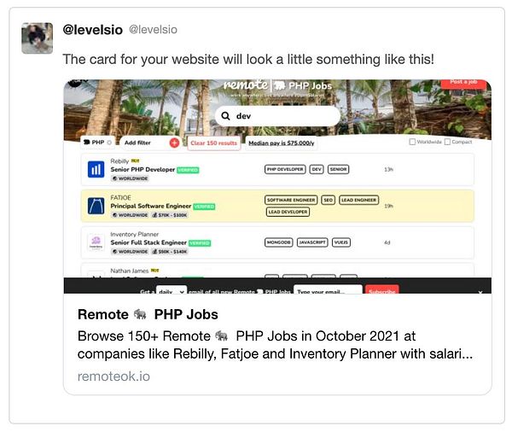512x432 pixels.
Task: Close the email subscription bar
Action: pos(480,292)
